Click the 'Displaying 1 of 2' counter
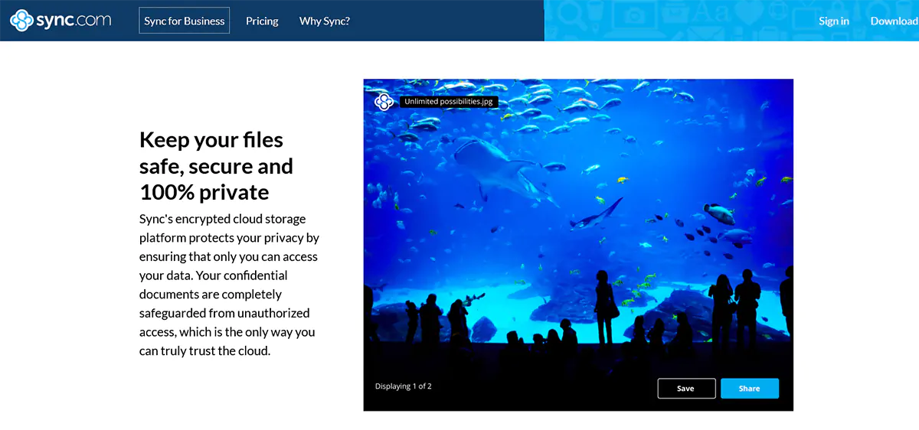 click(404, 386)
